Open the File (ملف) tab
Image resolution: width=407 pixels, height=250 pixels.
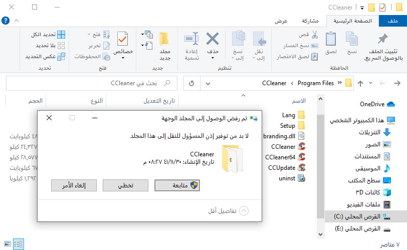pyautogui.click(x=393, y=21)
